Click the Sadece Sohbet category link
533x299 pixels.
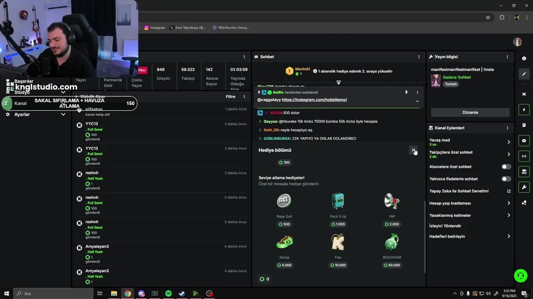coord(457,77)
